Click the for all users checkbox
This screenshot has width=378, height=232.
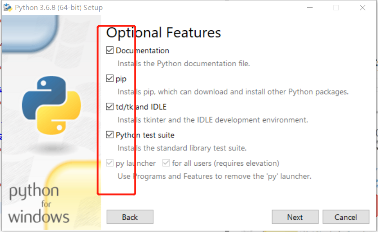tap(166, 163)
